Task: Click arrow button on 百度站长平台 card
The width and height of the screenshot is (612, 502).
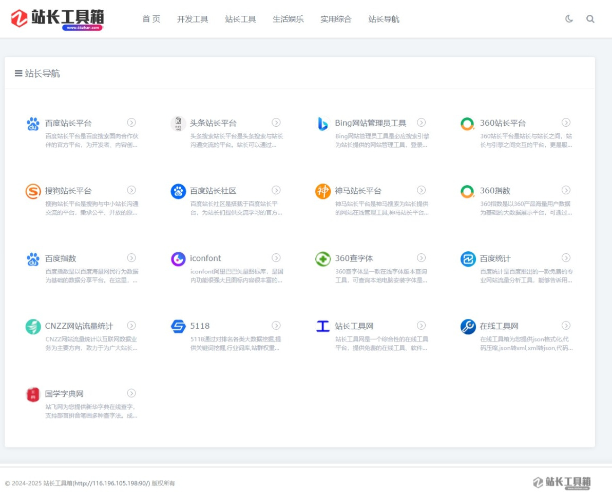Action: pyautogui.click(x=131, y=123)
